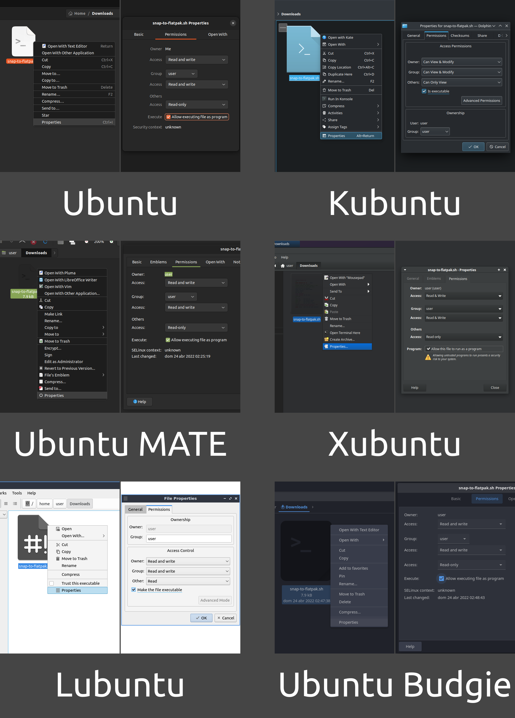Screen dimensions: 515x718
Task: Click the home icon in Xubuntu's path bar
Action: (x=283, y=265)
